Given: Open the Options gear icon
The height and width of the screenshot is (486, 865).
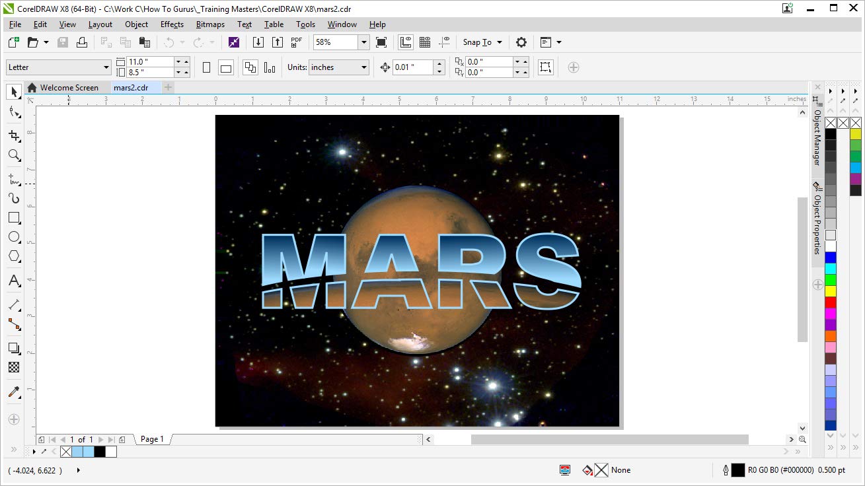Looking at the screenshot, I should click(521, 42).
